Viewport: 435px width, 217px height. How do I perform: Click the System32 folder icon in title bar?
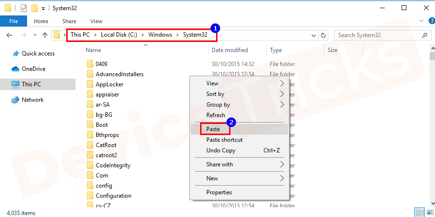coord(8,8)
